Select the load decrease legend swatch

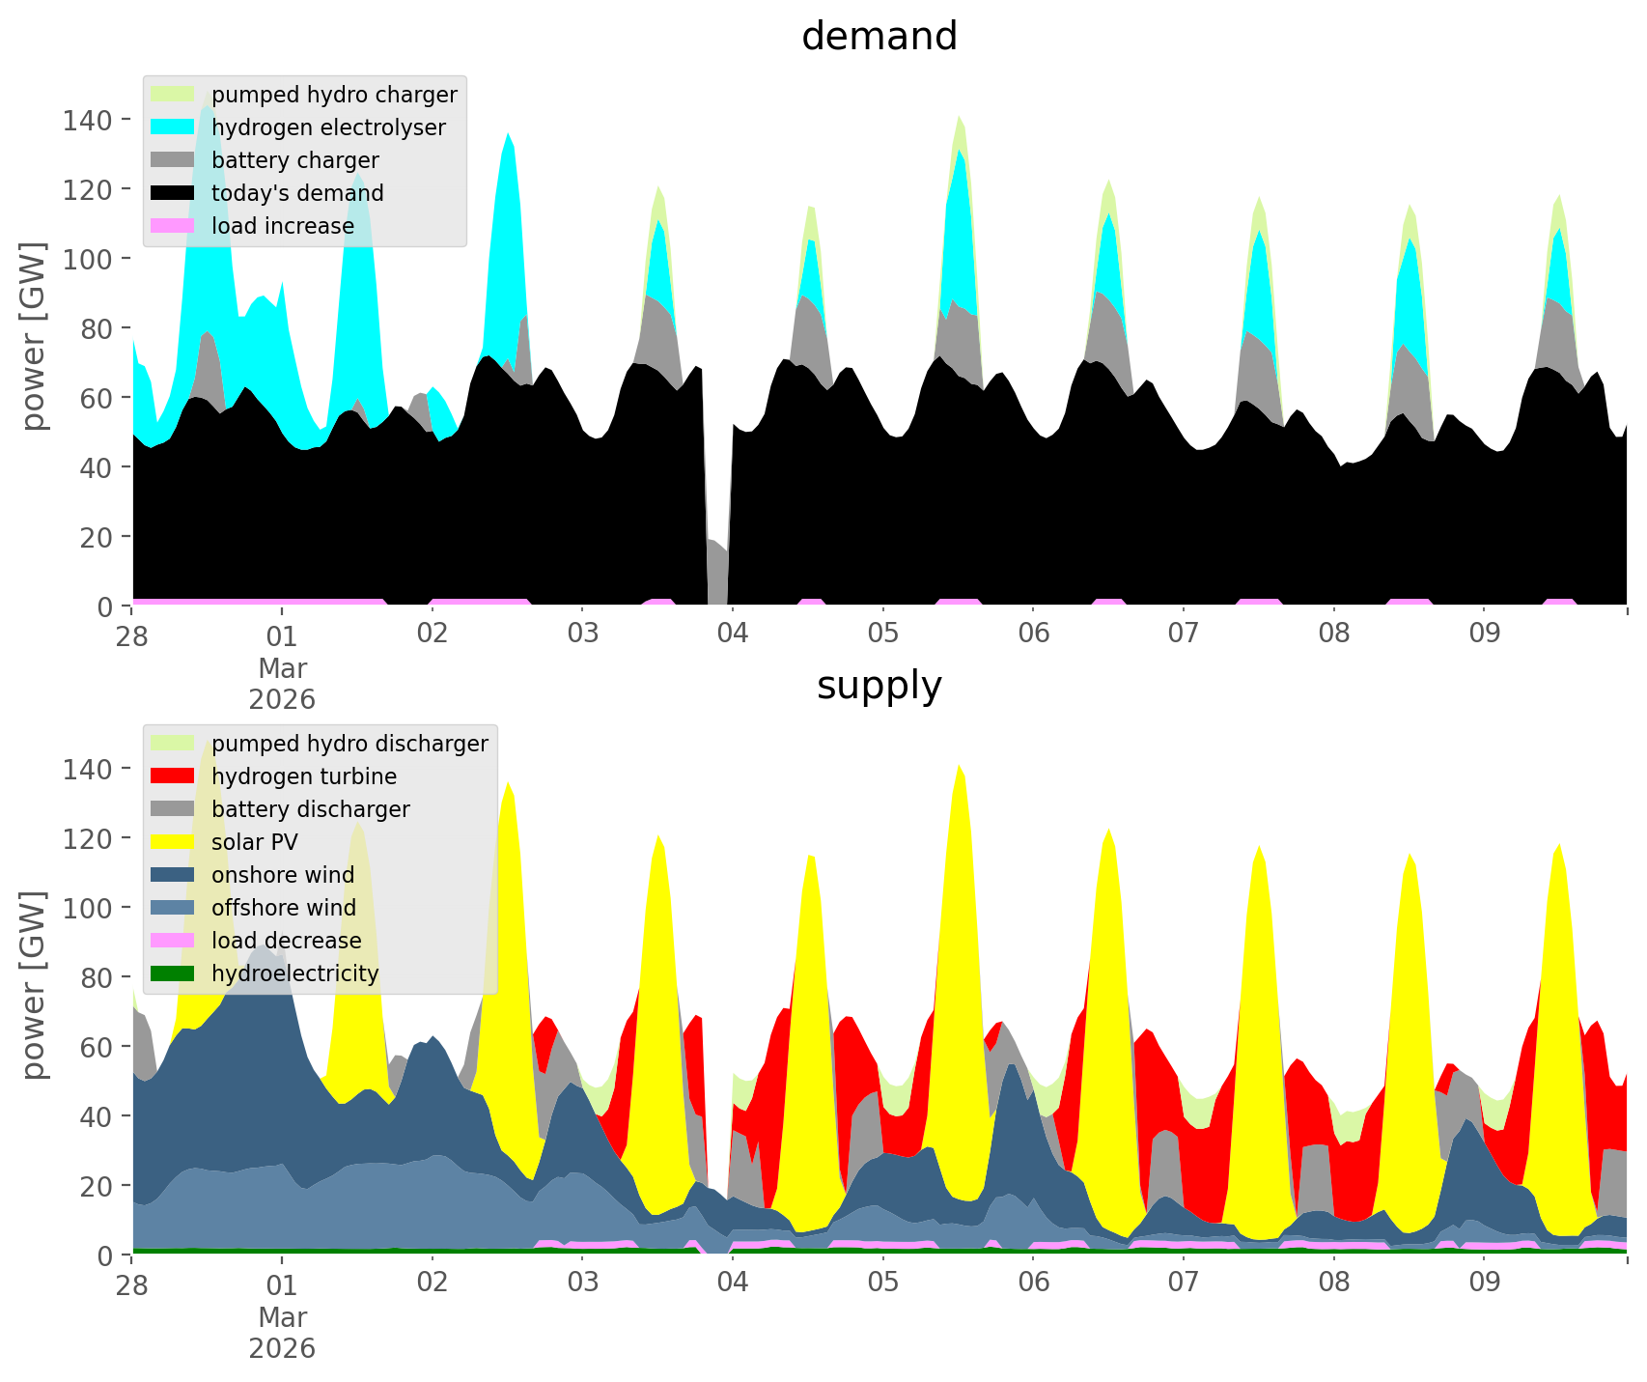[174, 941]
